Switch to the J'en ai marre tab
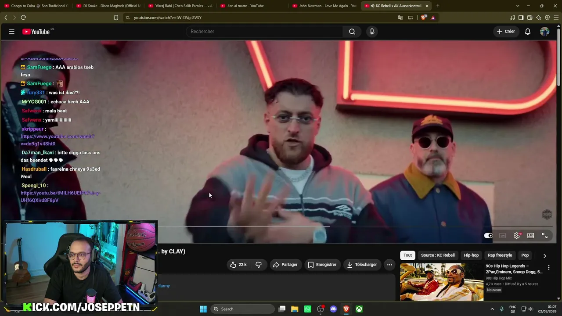The width and height of the screenshot is (562, 316). pos(252,6)
